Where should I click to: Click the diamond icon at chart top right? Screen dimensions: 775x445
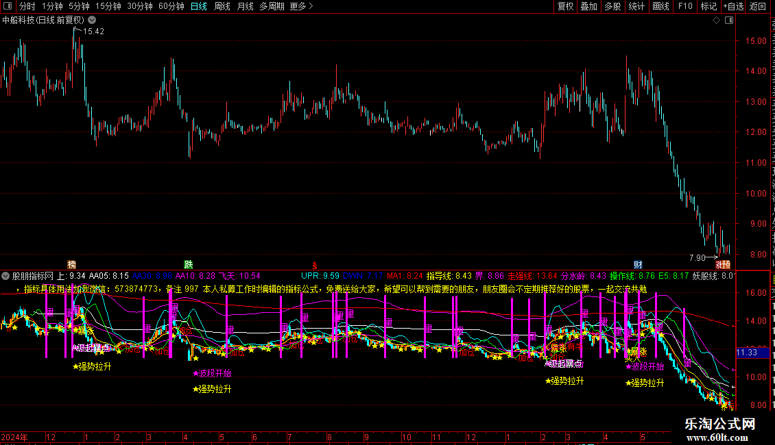716,21
